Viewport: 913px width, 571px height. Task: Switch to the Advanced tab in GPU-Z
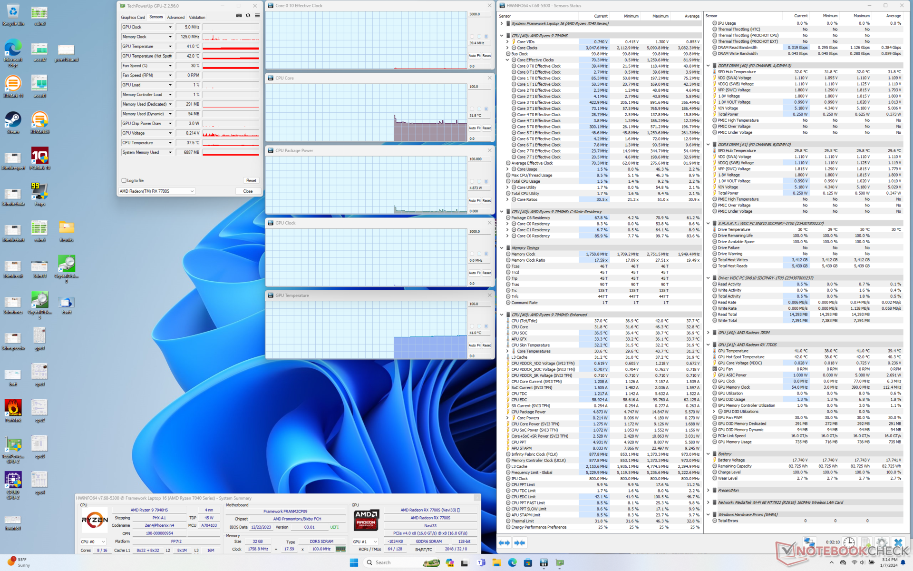[x=175, y=17]
